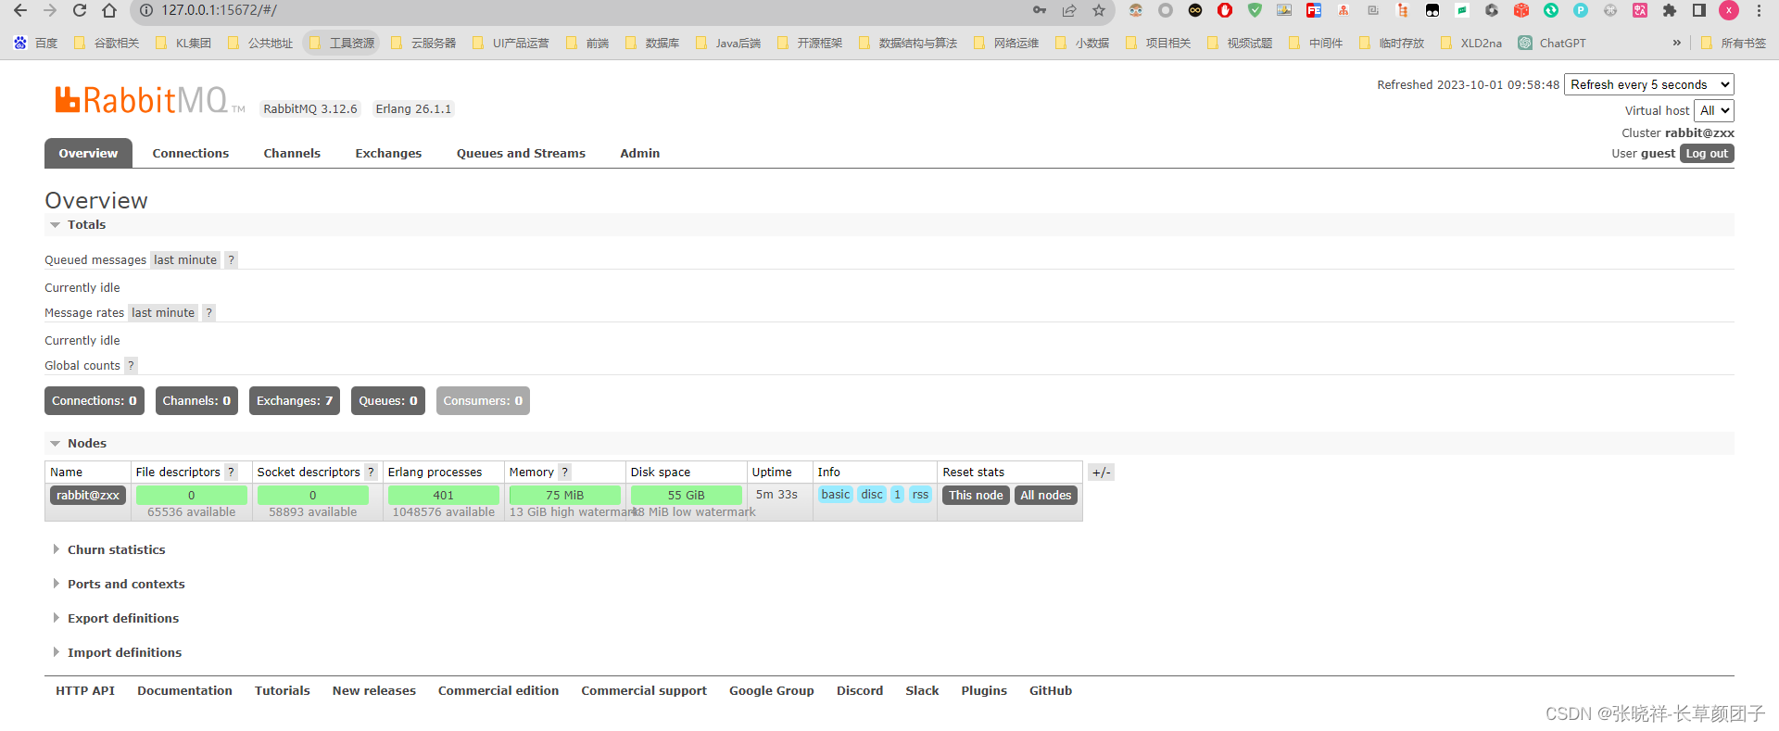Image resolution: width=1779 pixels, height=731 pixels.
Task: Open help for File descriptors column
Action: point(232,473)
